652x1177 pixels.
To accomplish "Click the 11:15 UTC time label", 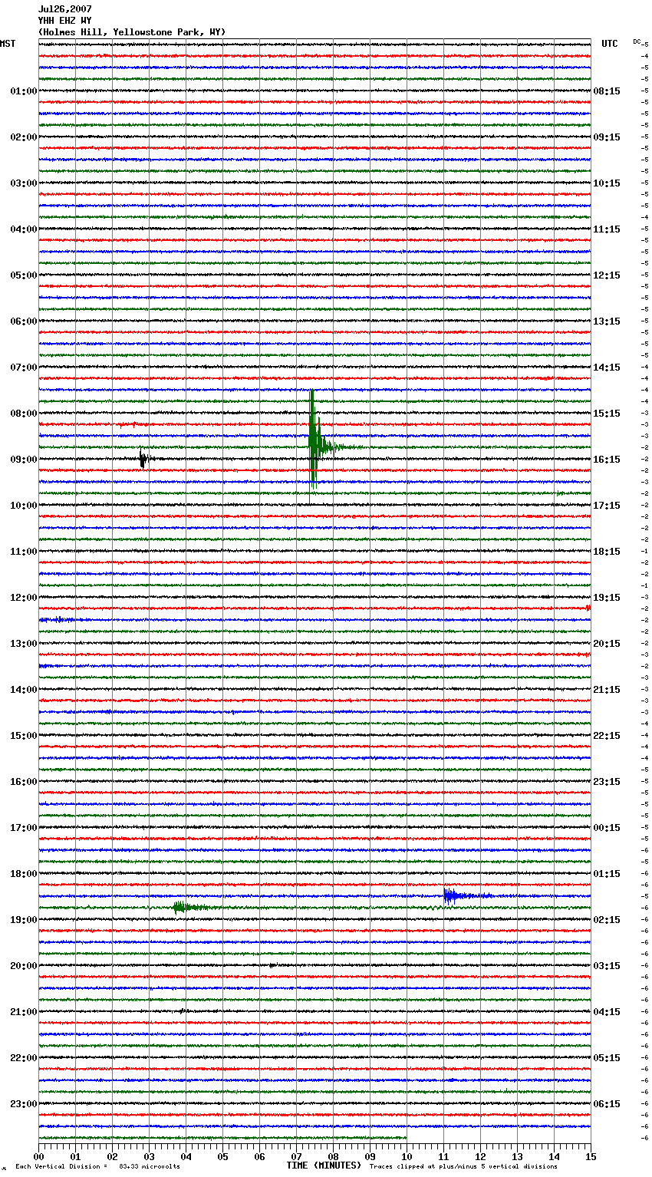I will [x=607, y=229].
